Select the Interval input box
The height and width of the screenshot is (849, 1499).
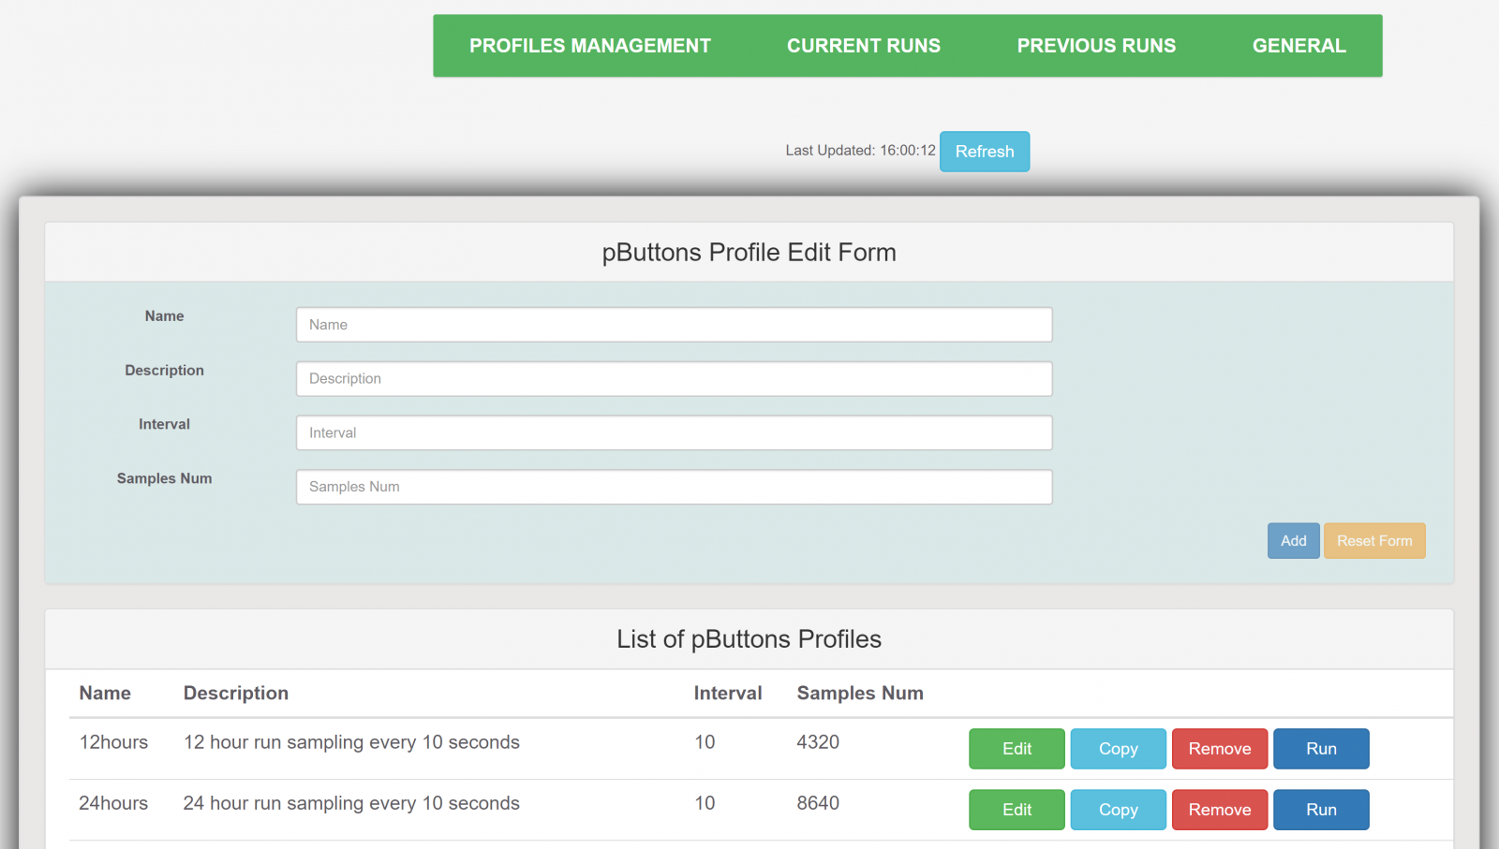pos(674,433)
